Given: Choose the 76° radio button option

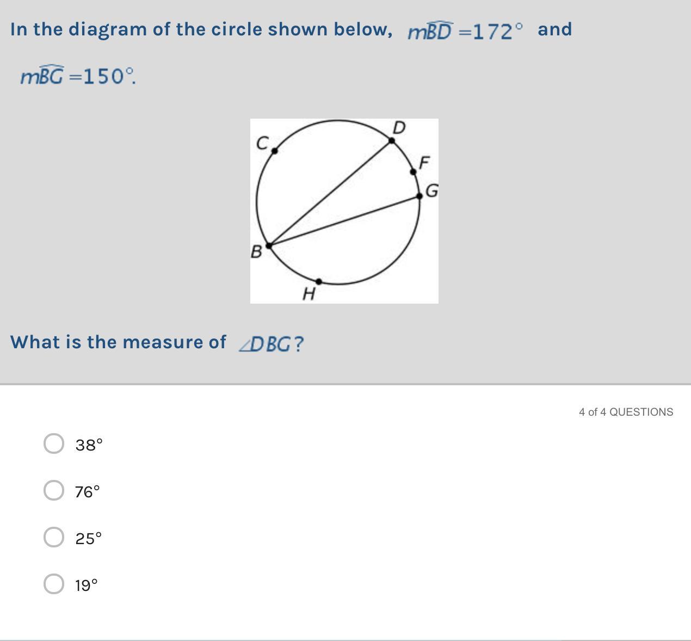Looking at the screenshot, I should (x=54, y=490).
